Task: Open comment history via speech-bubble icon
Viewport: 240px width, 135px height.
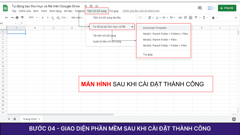Action: click(x=200, y=8)
